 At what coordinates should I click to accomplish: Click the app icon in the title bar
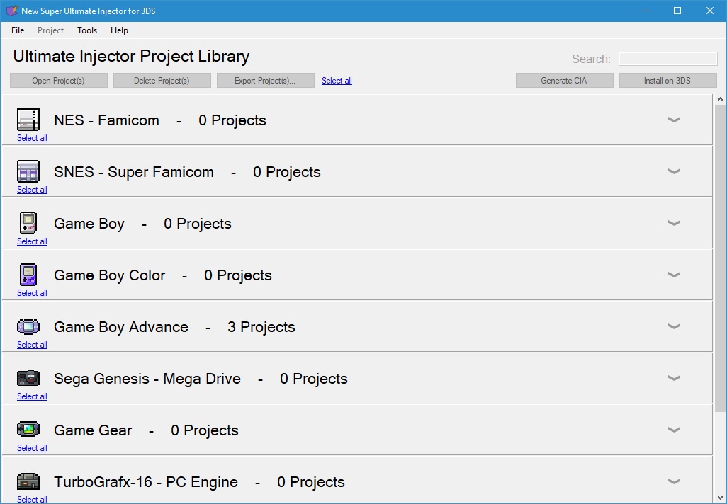[12, 11]
